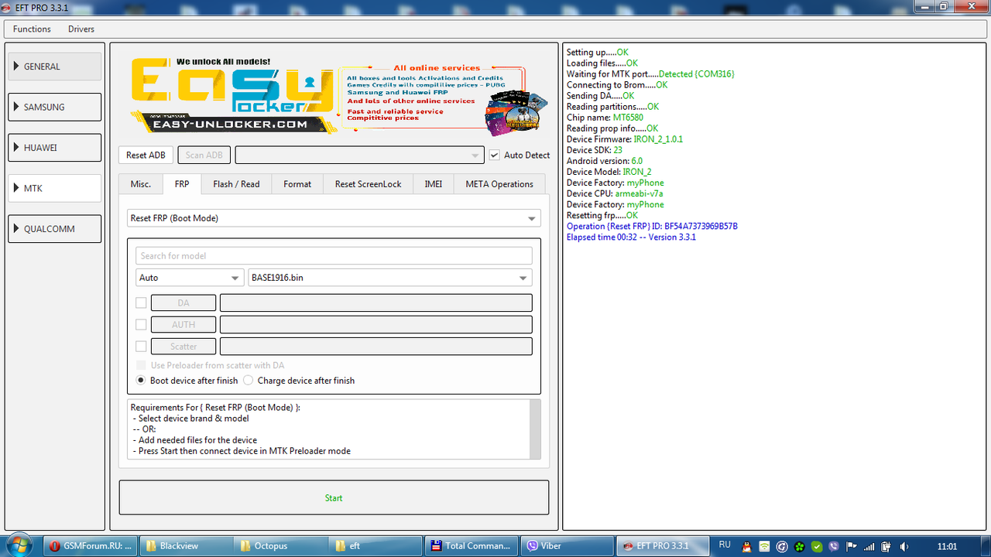Click the QQ penguin tray icon
Viewport: 991px width, 557px height.
tap(746, 546)
